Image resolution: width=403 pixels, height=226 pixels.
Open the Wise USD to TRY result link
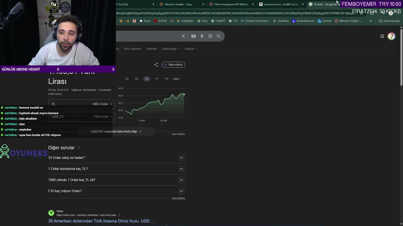[101, 221]
